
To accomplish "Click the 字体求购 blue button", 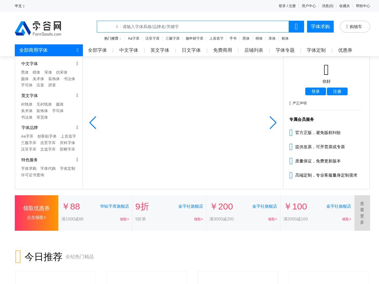I will [x=320, y=27].
